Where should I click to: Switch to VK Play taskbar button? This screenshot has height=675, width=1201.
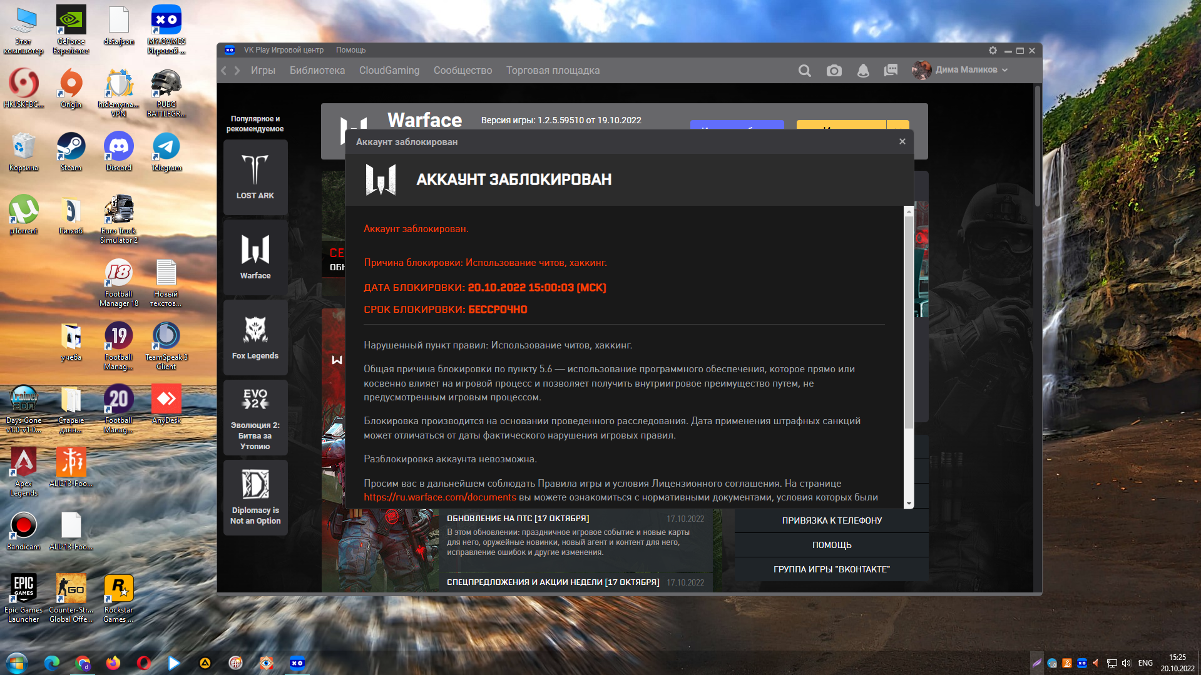(x=297, y=663)
